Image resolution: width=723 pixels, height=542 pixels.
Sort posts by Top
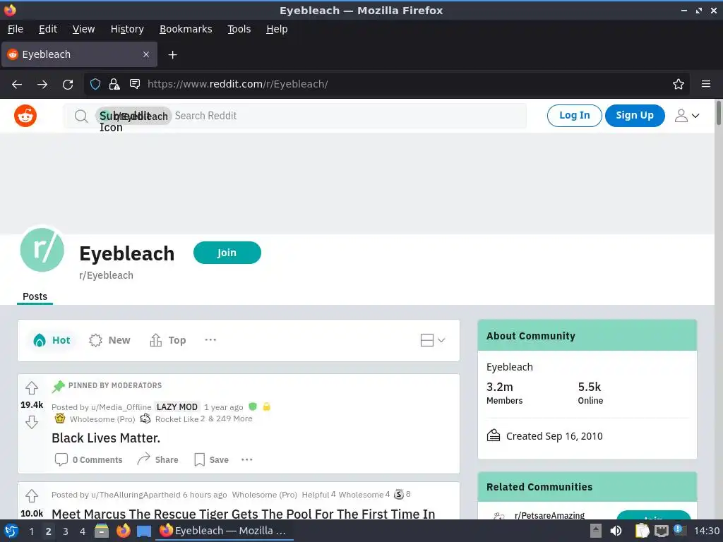coord(168,340)
